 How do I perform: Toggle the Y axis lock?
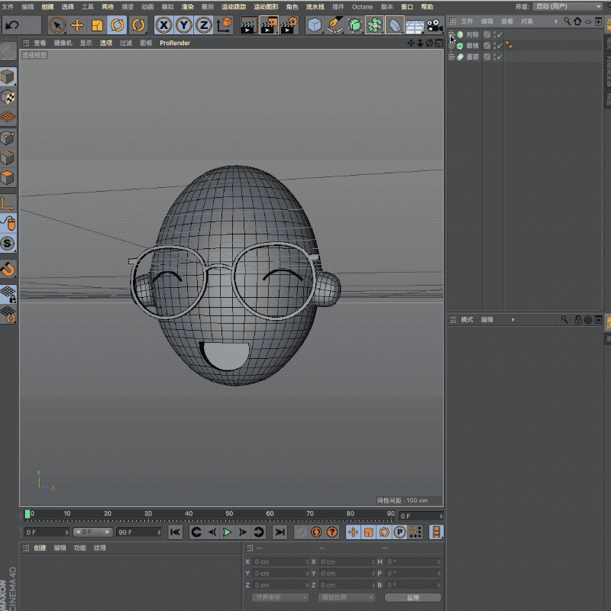tap(183, 25)
